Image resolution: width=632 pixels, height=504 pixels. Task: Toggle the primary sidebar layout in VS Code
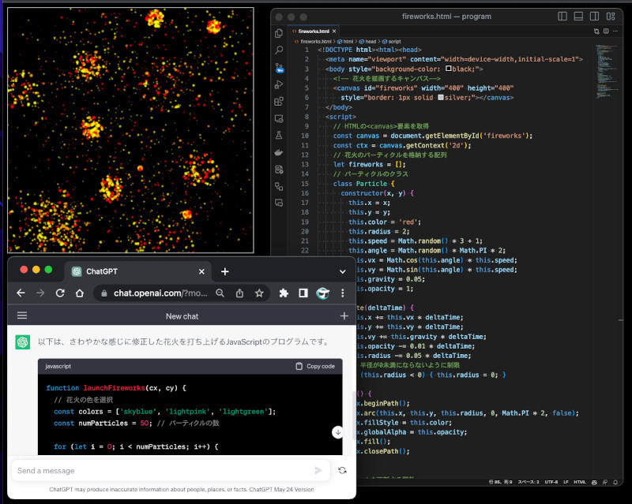click(x=562, y=16)
